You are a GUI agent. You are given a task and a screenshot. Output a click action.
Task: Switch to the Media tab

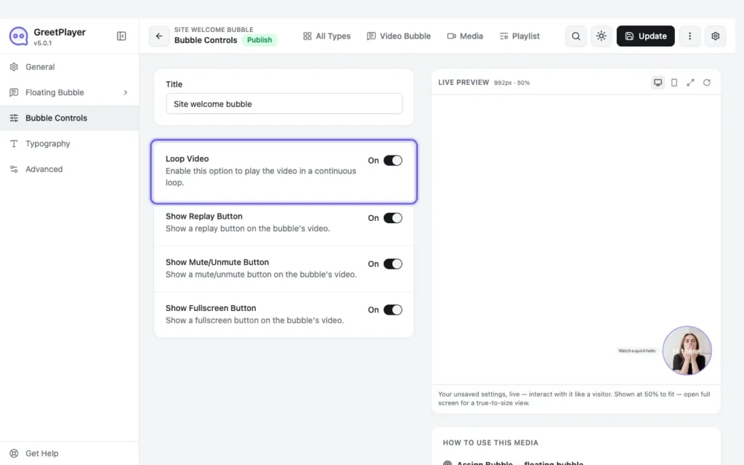[465, 36]
